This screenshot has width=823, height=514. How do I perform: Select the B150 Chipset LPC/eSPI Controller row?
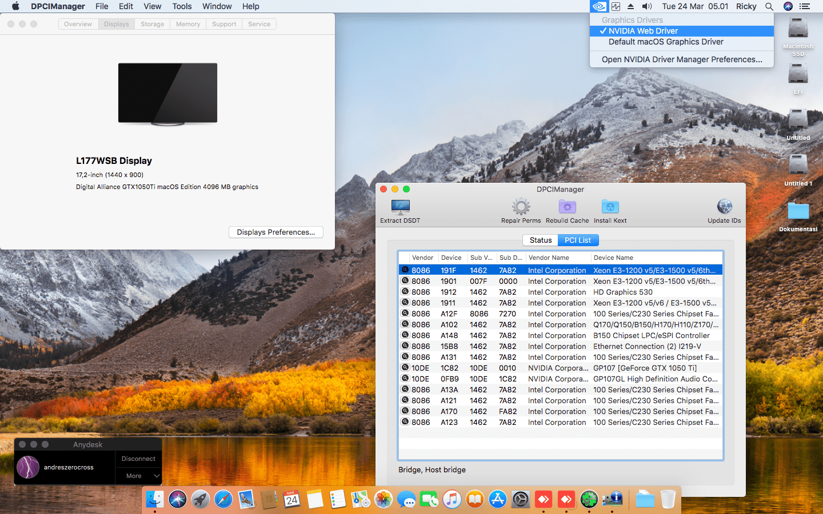561,335
